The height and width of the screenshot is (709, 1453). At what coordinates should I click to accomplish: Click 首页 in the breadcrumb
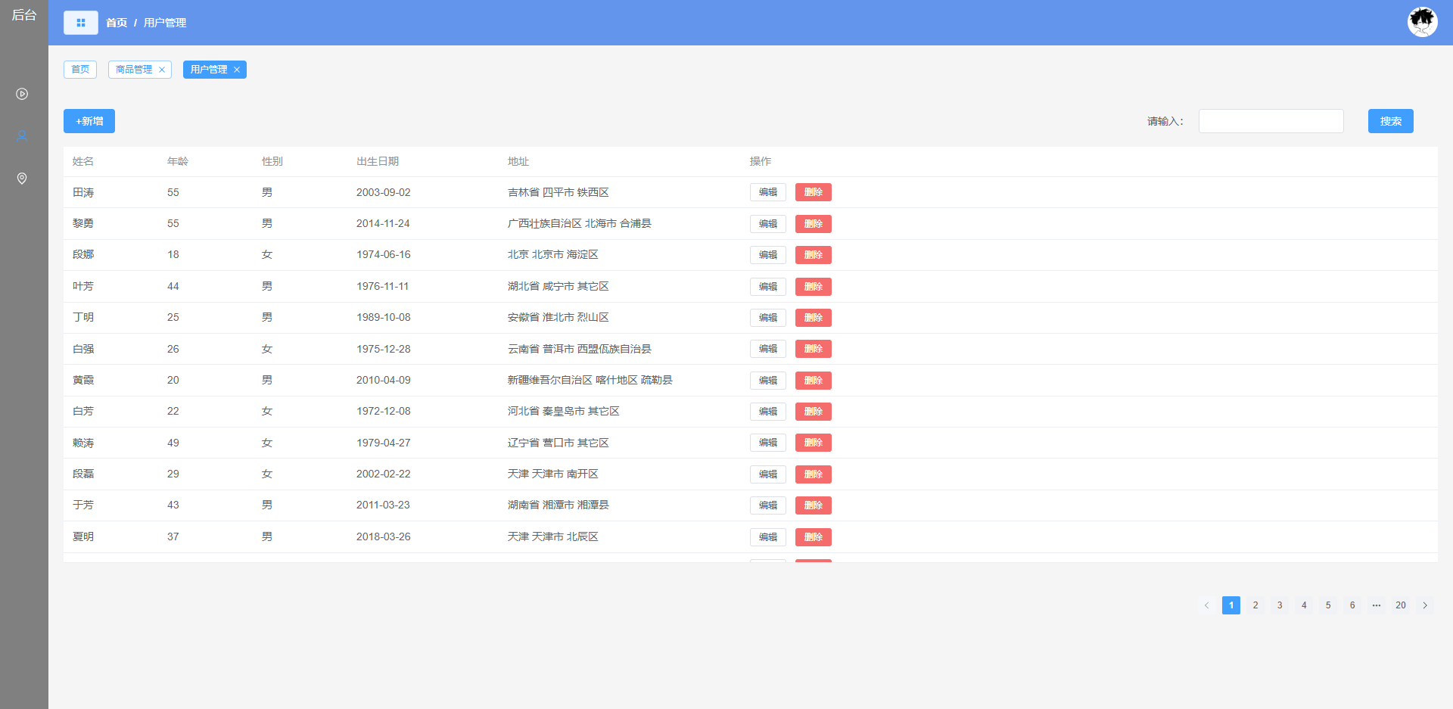(x=117, y=23)
